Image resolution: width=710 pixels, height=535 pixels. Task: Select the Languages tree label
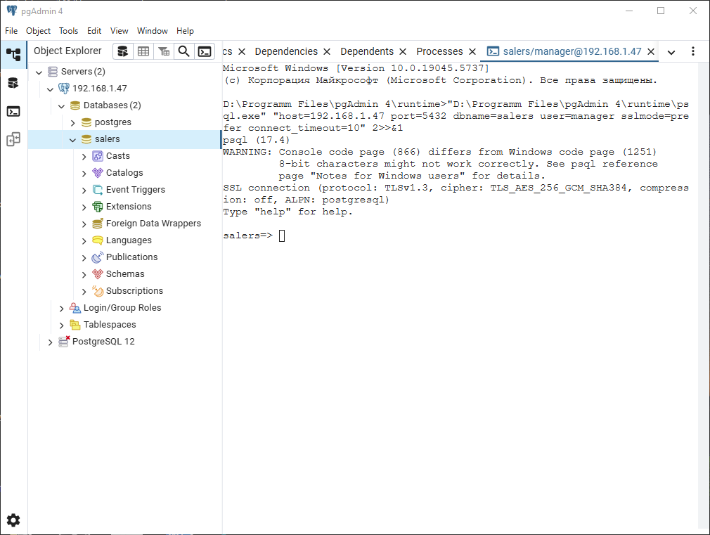tap(129, 240)
